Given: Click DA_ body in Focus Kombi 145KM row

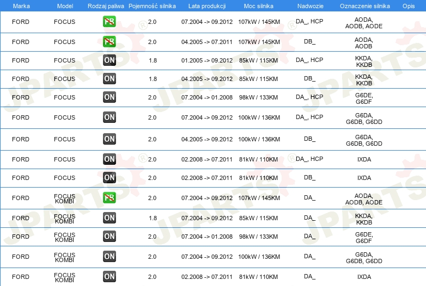Looking at the screenshot, I should pyautogui.click(x=309, y=197).
